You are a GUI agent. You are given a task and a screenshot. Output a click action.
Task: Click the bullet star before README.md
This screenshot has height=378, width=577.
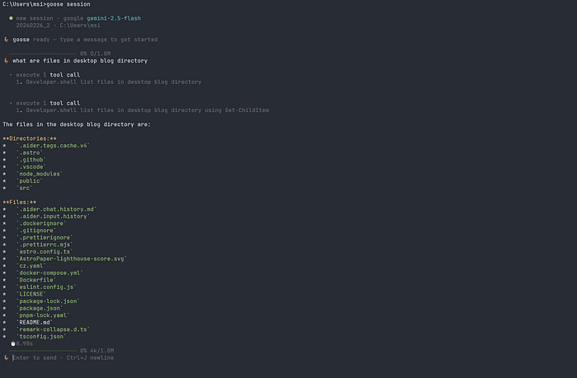coord(4,323)
